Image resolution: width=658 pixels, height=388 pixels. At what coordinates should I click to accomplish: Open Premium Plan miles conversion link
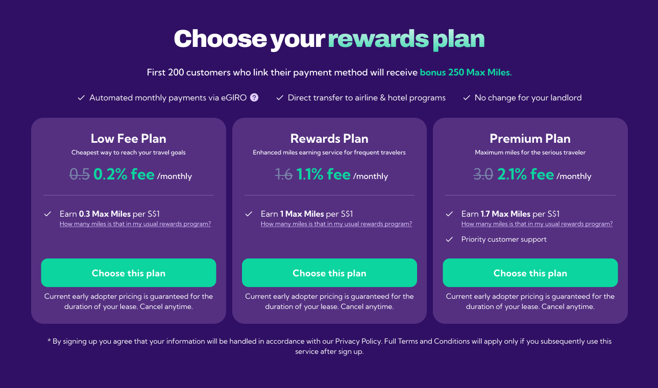tap(537, 224)
